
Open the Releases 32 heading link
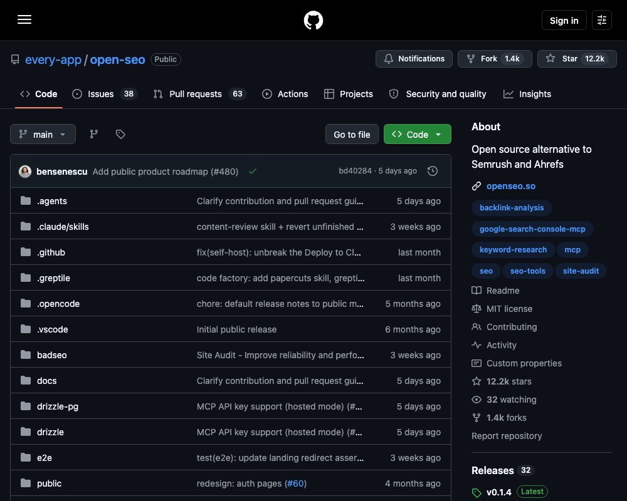(x=503, y=470)
